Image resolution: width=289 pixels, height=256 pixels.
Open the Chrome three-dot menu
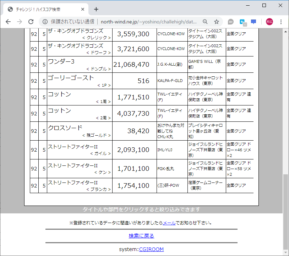(x=282, y=21)
